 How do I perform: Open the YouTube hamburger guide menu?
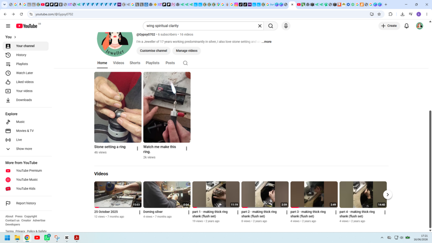[8, 26]
